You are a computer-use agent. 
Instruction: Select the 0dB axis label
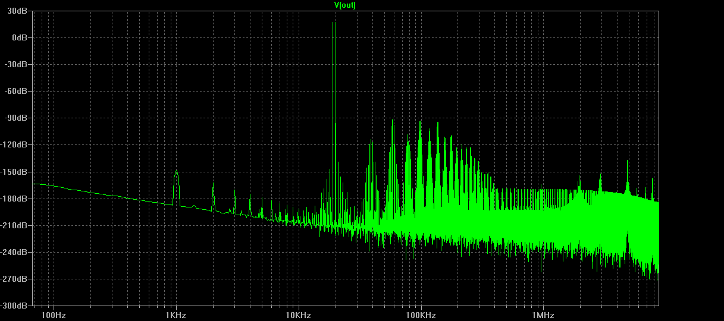coord(20,37)
